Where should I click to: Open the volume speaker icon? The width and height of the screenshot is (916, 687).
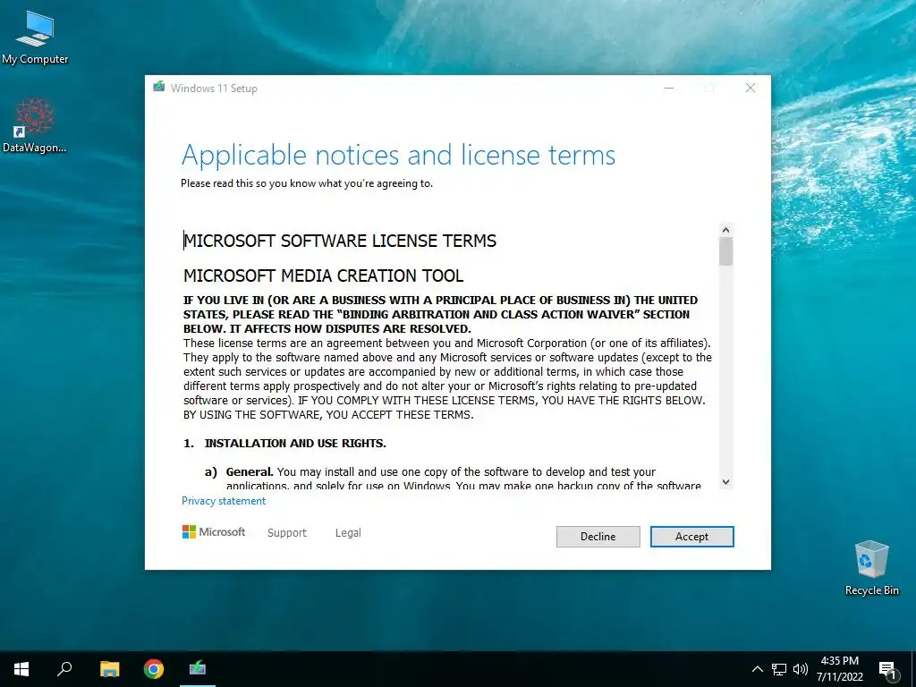pos(801,669)
